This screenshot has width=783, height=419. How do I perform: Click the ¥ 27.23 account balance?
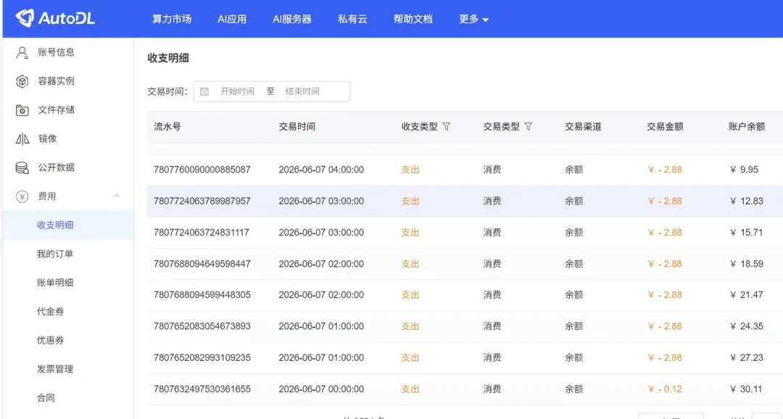[747, 358]
